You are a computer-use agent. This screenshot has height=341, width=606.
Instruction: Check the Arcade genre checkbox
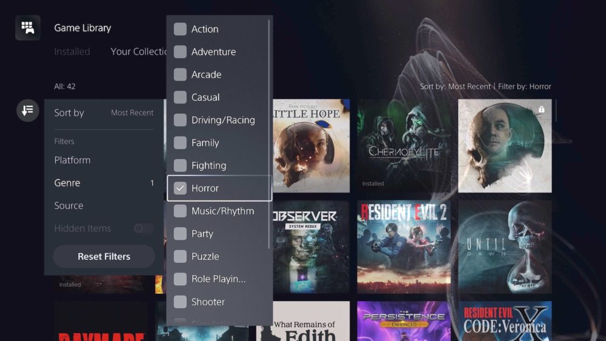(180, 74)
